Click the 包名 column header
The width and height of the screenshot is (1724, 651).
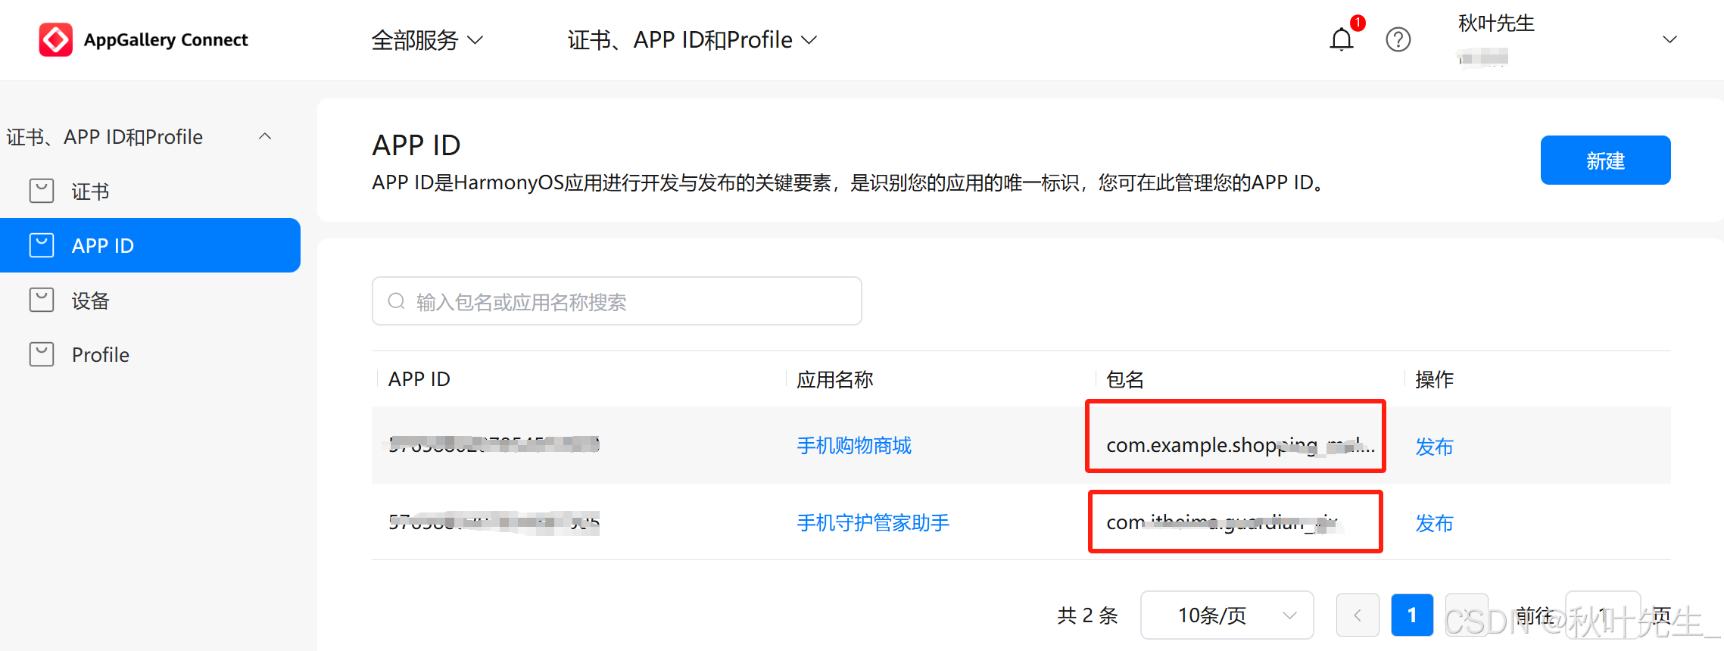[1124, 378]
